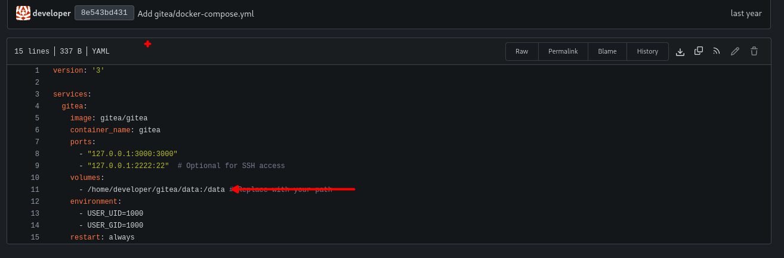Viewport: 784px width, 258px height.
Task: Show Blame view
Action: (607, 51)
